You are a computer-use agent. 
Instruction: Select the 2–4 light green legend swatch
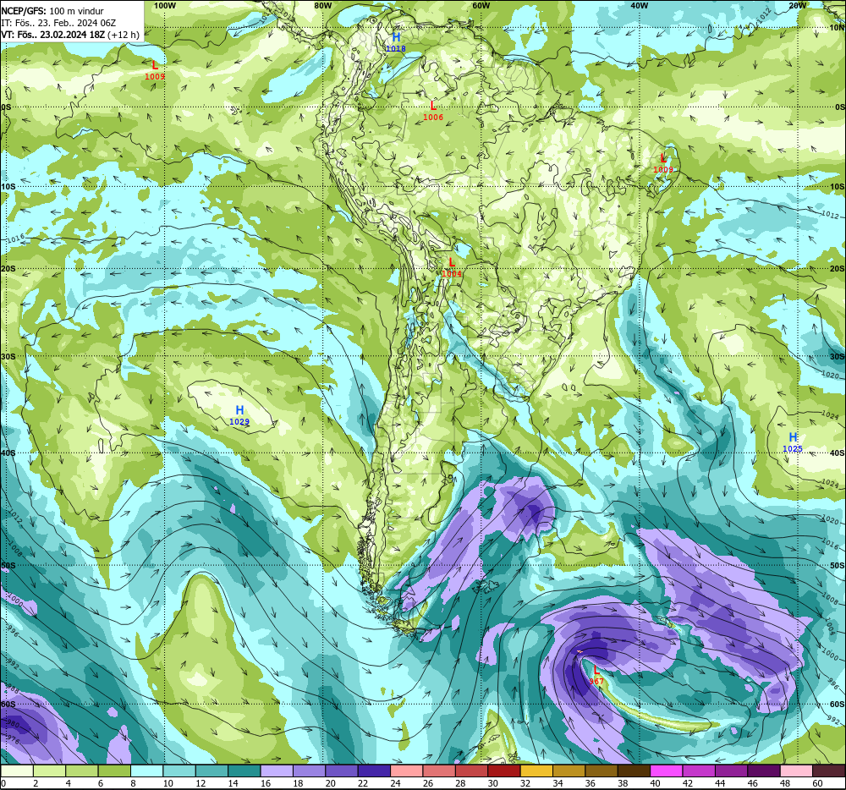(49, 771)
